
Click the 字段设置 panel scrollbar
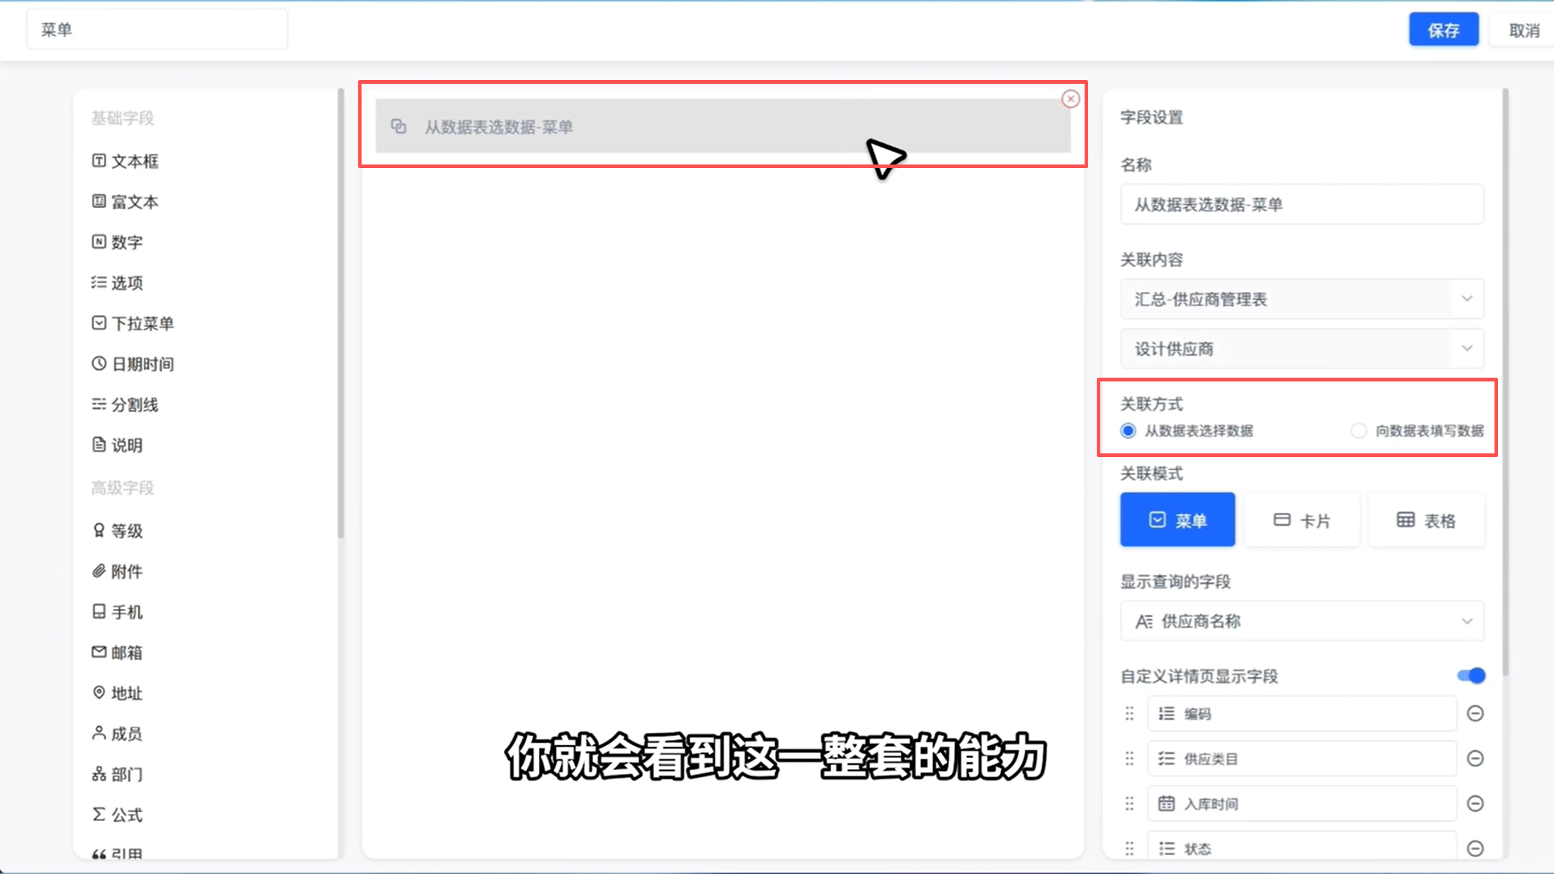pos(1505,382)
